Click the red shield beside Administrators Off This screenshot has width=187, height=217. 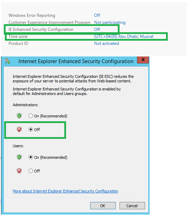(x=19, y=129)
